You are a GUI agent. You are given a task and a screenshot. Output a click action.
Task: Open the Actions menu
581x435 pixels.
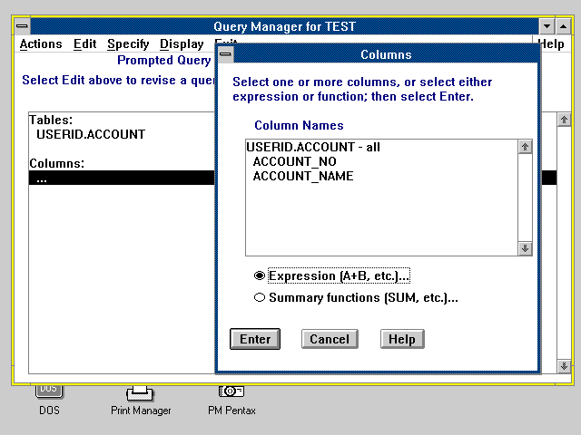[41, 43]
